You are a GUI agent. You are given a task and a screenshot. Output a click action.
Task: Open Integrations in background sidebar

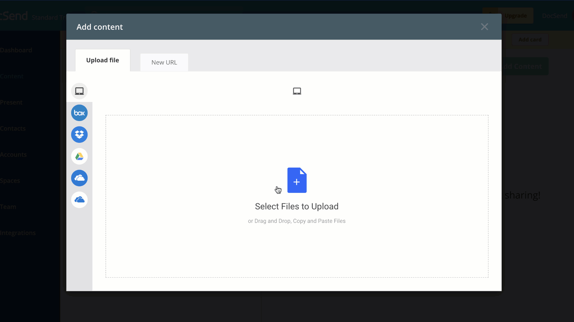tap(18, 233)
